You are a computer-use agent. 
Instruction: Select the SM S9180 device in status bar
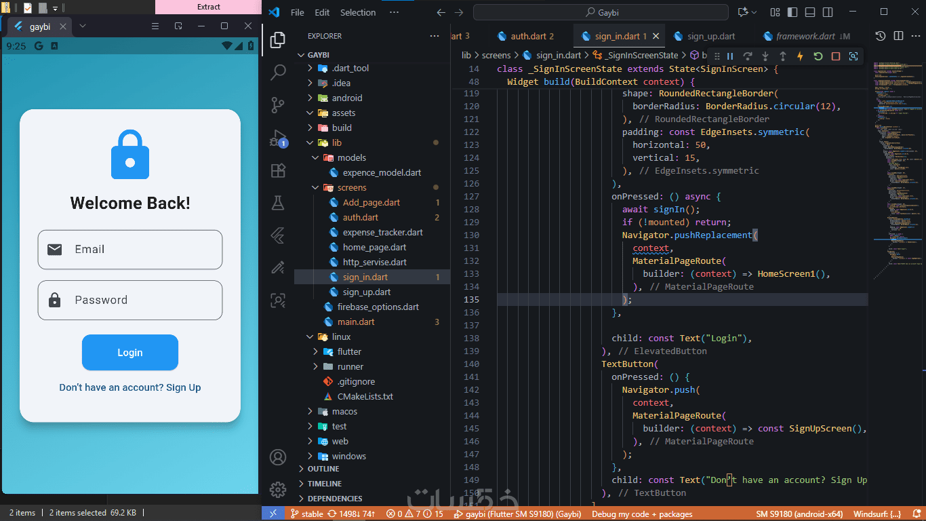[799, 514]
